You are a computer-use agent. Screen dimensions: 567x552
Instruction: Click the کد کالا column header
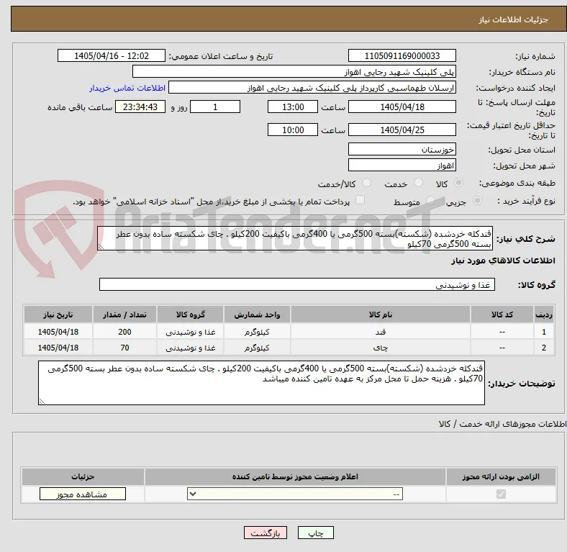(502, 315)
